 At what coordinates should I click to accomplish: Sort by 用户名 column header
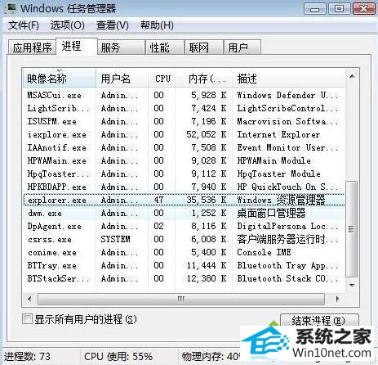[122, 79]
